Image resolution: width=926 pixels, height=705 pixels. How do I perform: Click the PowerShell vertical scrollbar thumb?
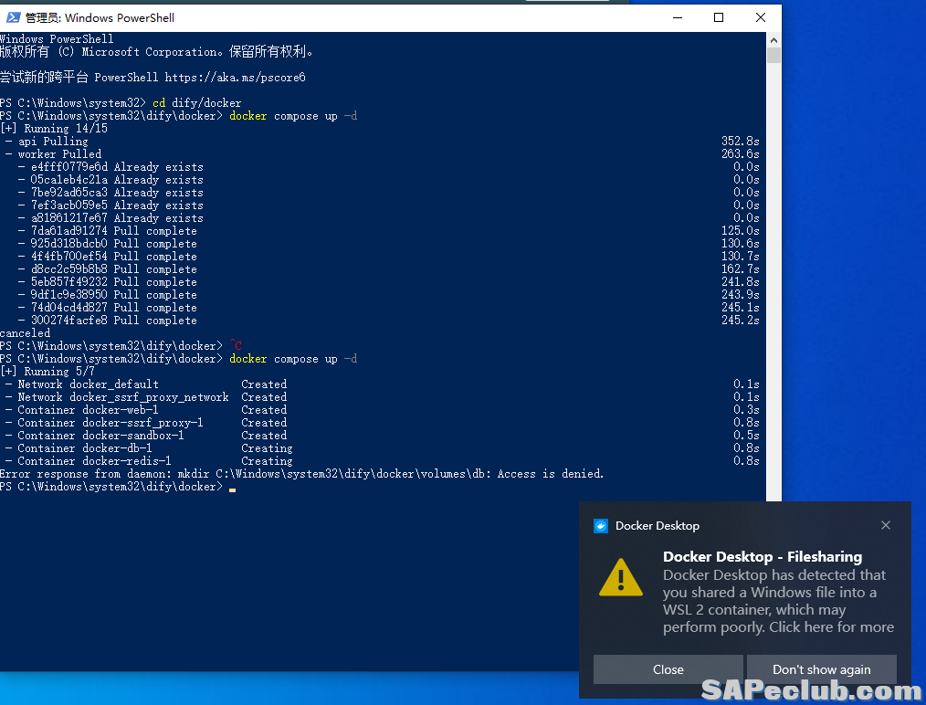click(x=773, y=56)
